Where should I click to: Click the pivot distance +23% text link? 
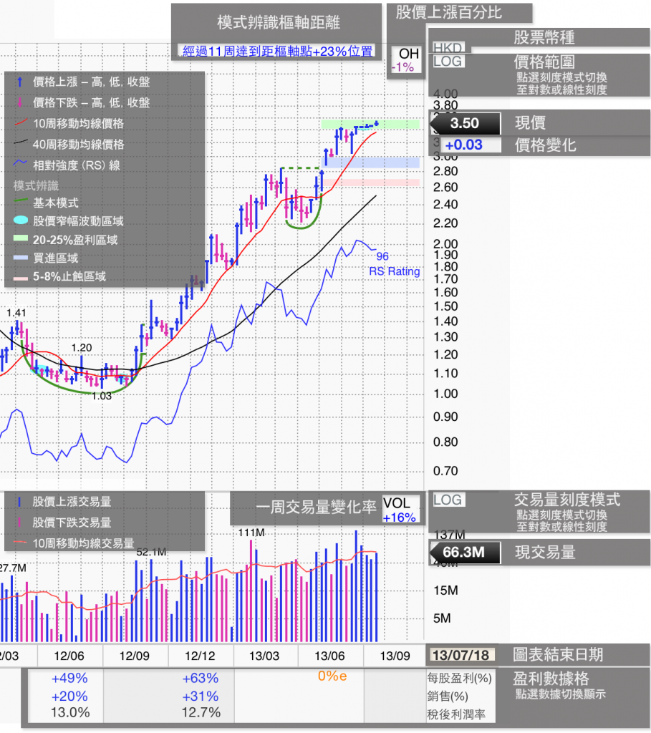click(x=278, y=51)
